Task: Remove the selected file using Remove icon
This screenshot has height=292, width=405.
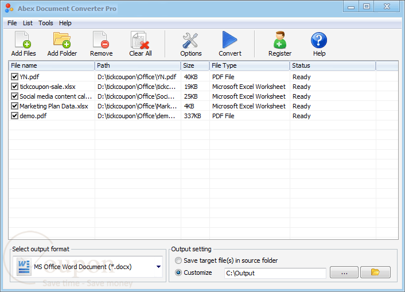Action: point(101,40)
